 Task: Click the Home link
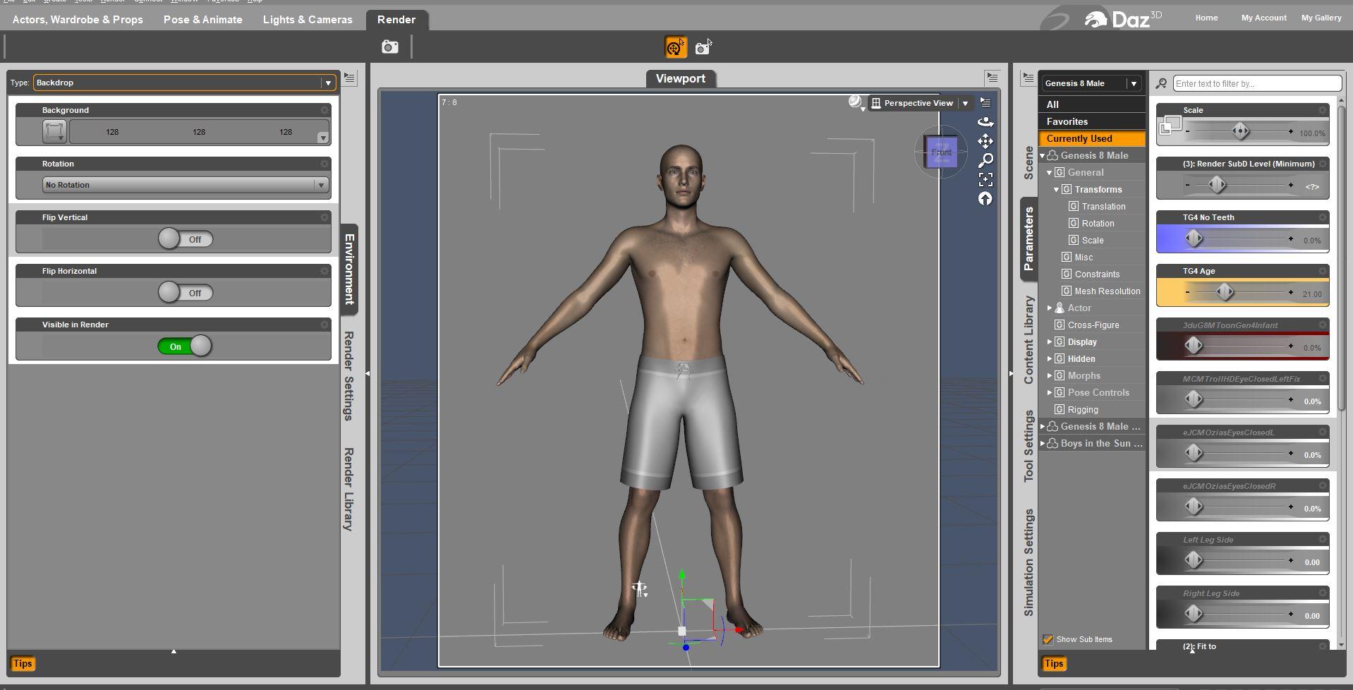[1206, 18]
